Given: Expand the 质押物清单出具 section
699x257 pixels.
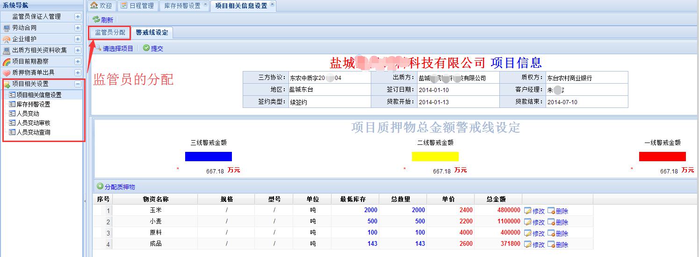Looking at the screenshot, I should 78,73.
